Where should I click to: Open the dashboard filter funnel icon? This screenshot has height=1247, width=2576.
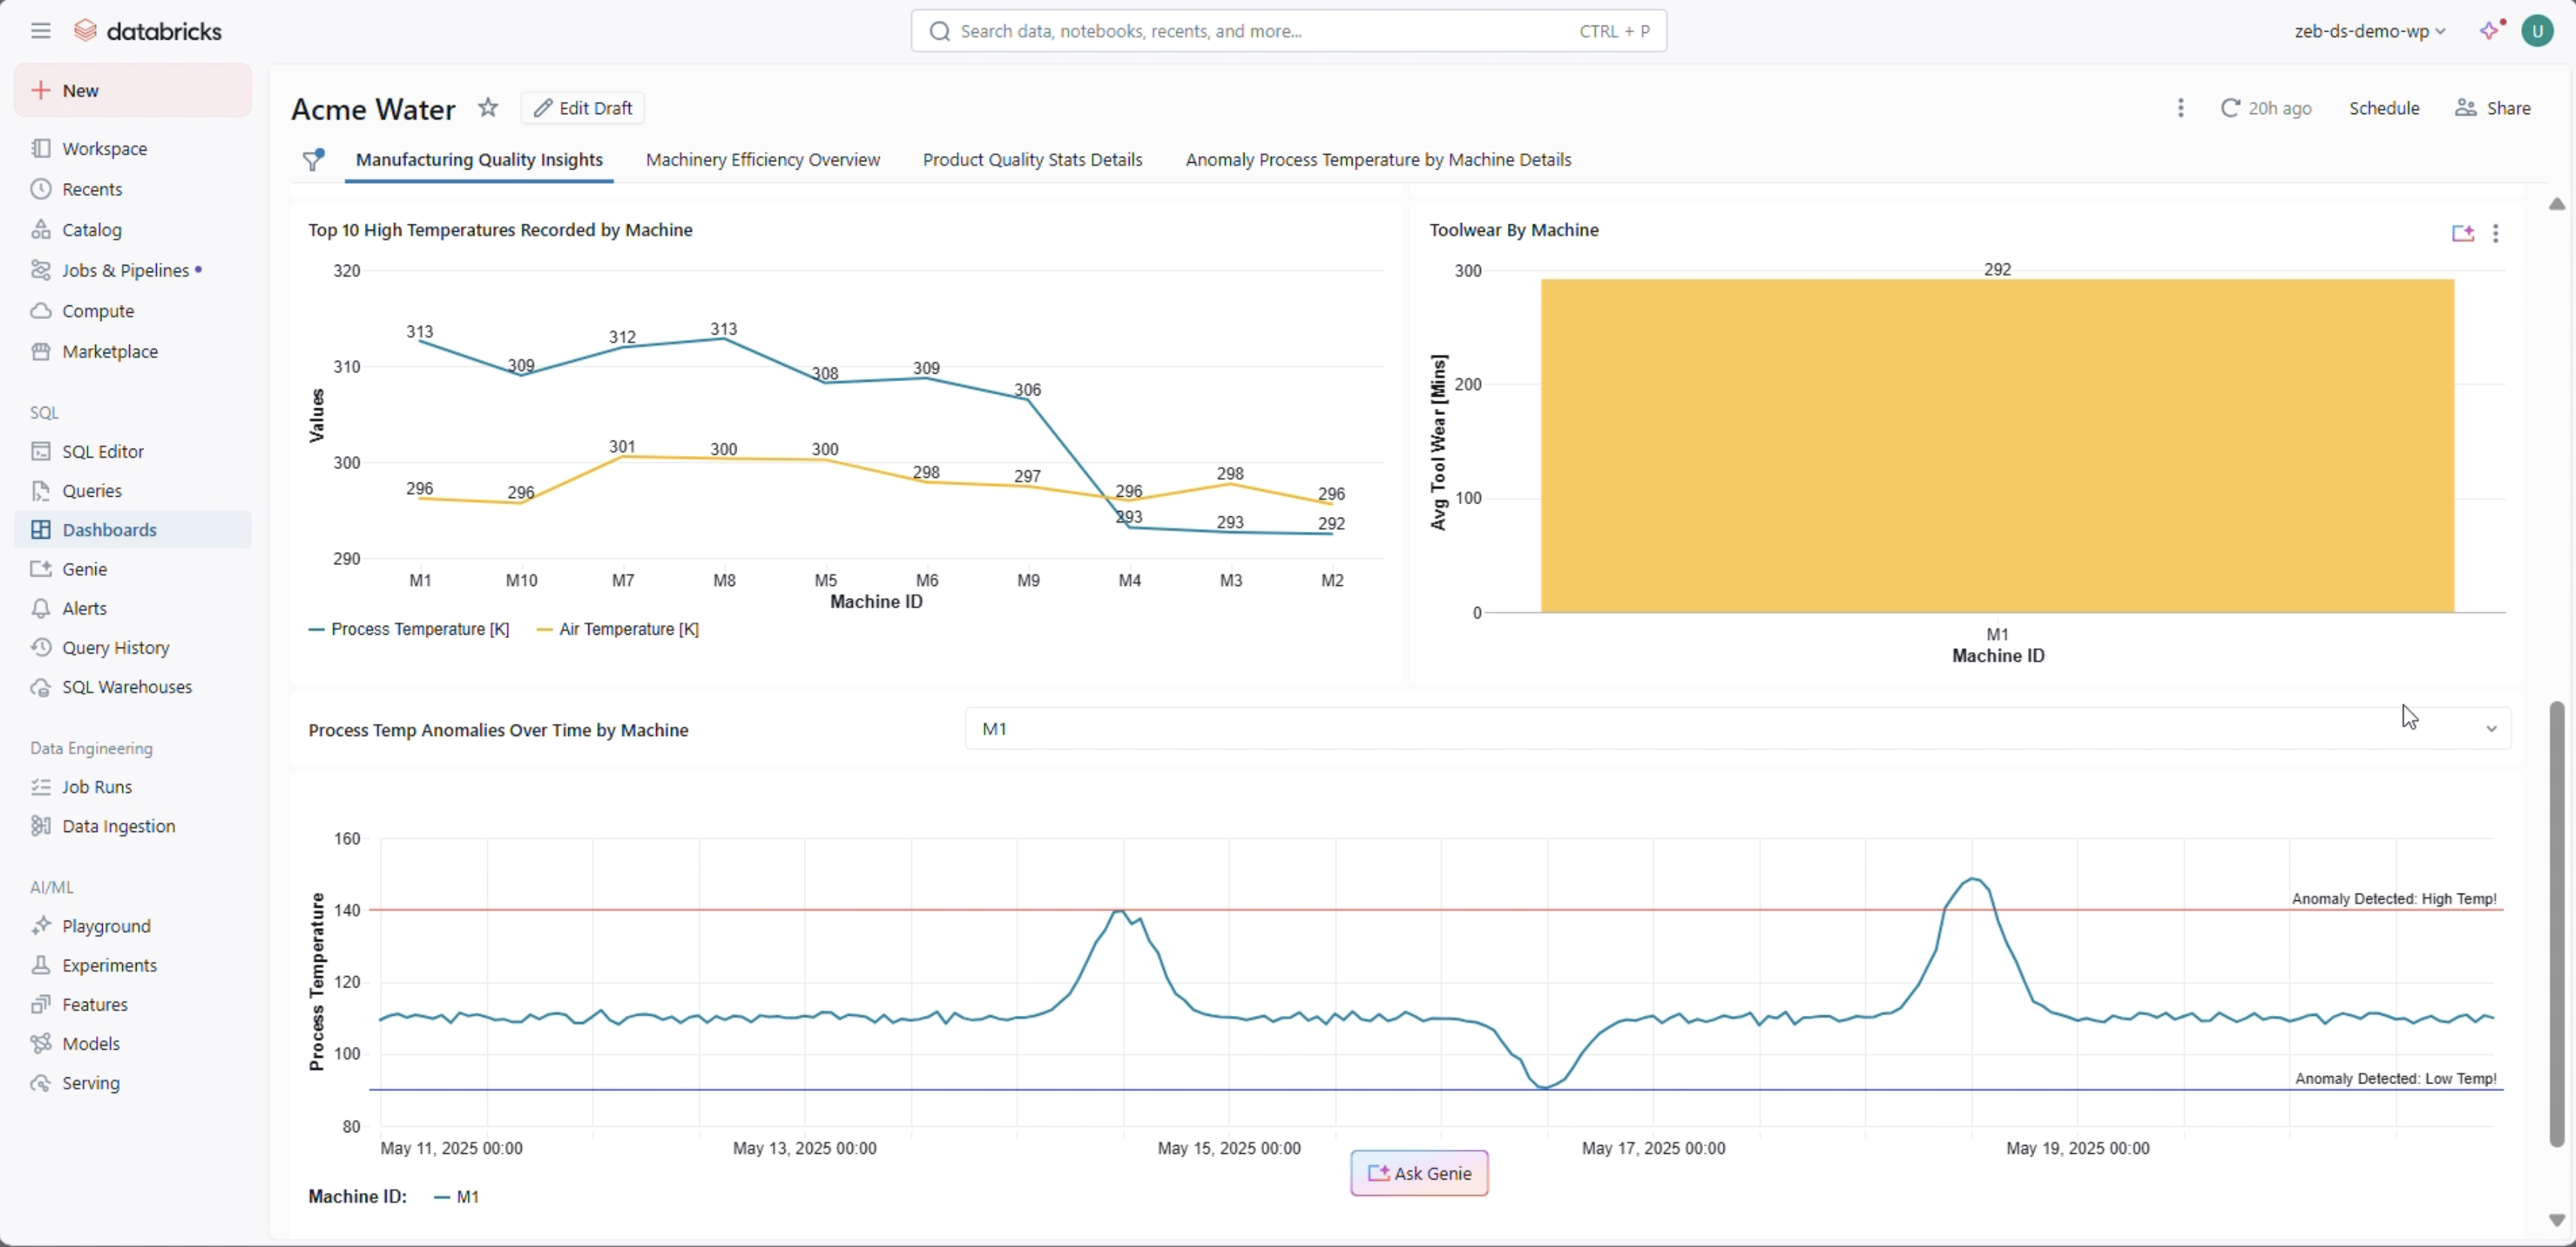pyautogui.click(x=313, y=160)
